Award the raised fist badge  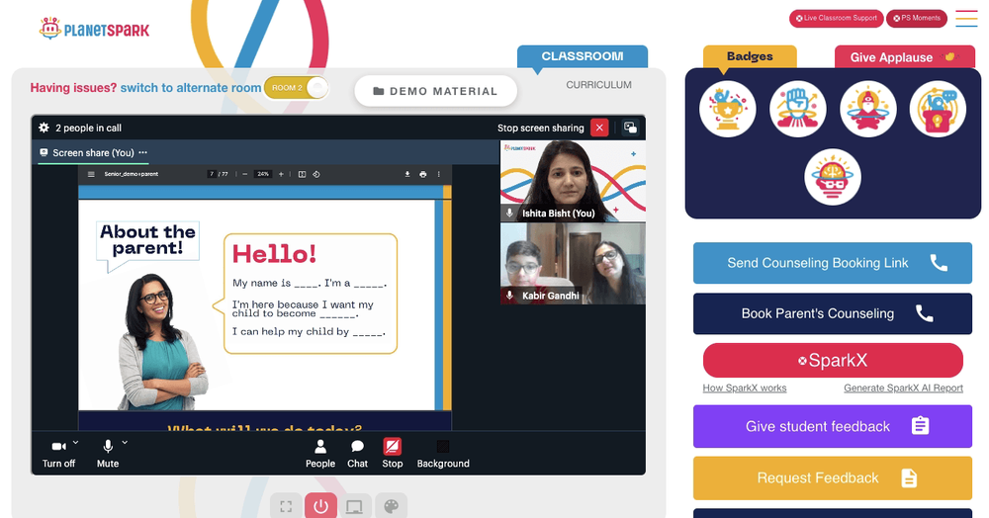[x=798, y=109]
